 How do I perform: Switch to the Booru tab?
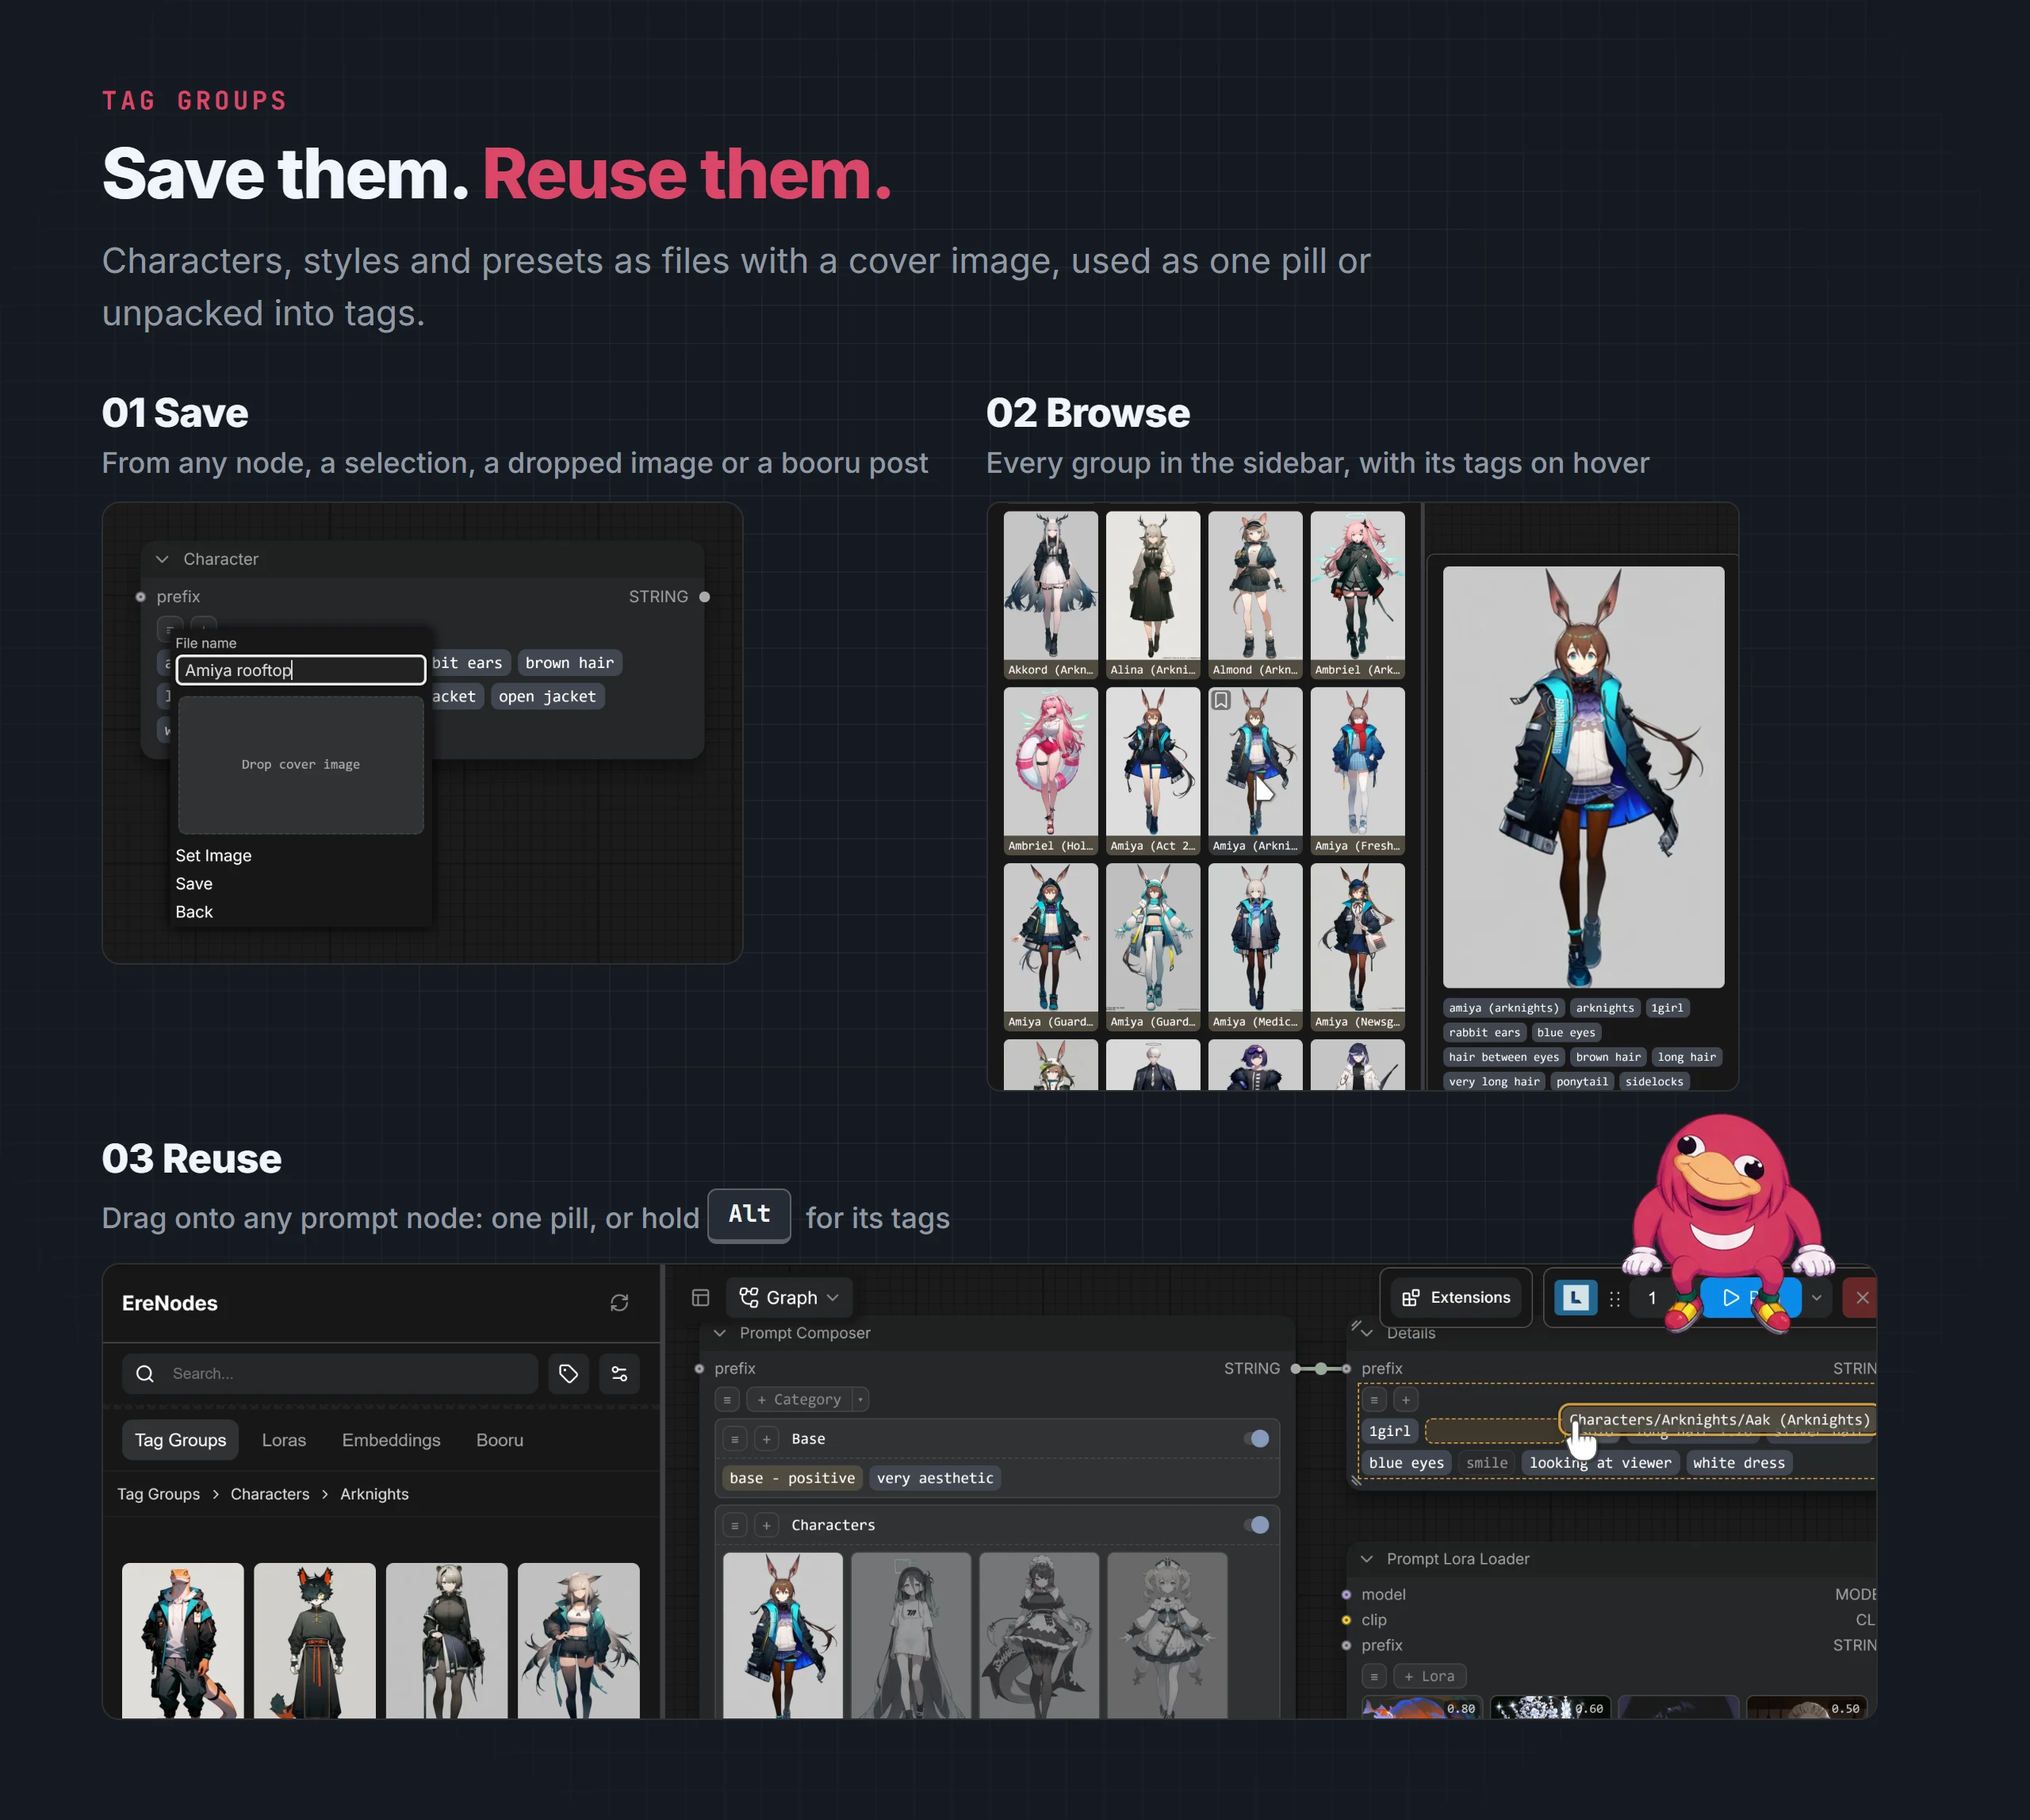tap(500, 1440)
